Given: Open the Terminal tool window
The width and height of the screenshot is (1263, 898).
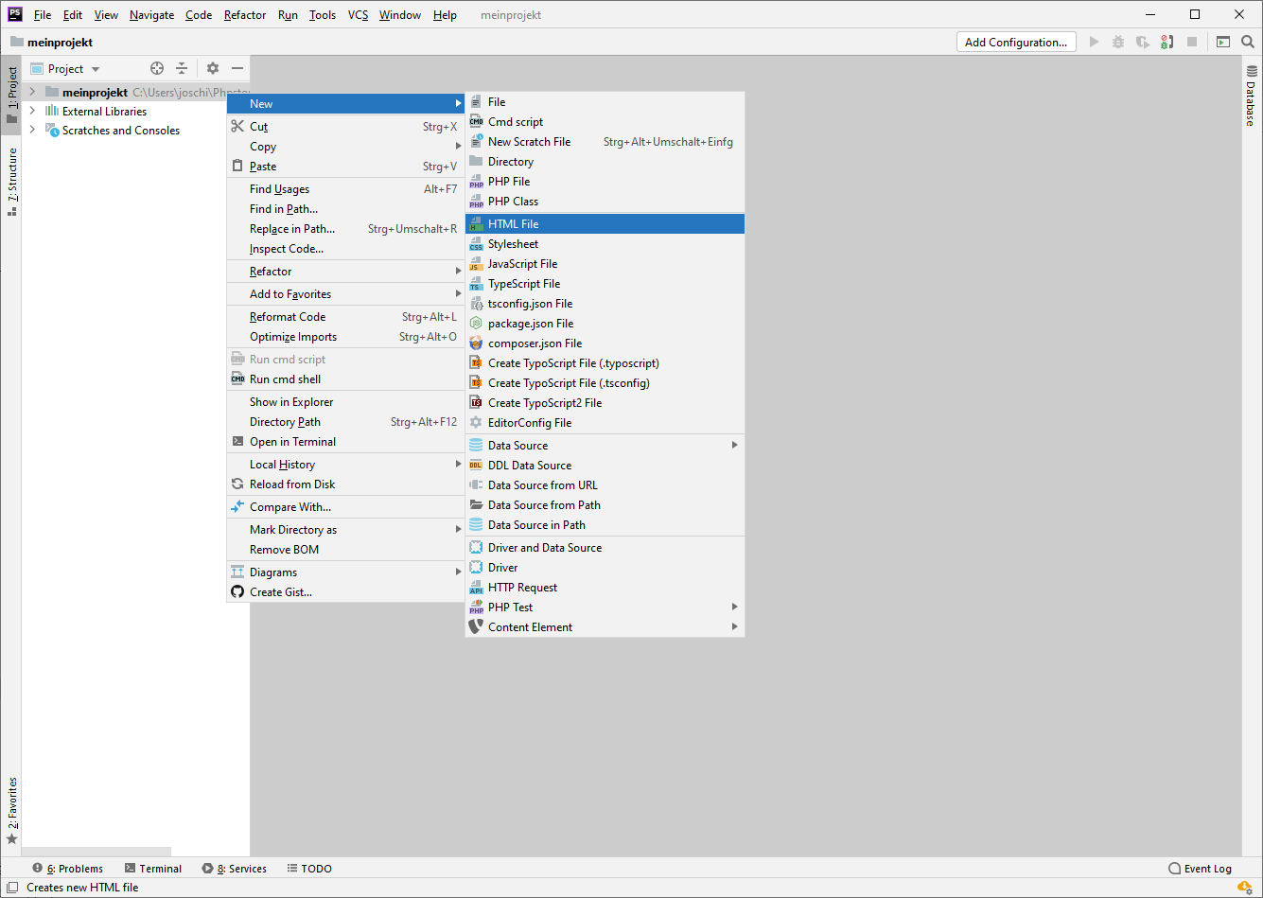Looking at the screenshot, I should 152,869.
